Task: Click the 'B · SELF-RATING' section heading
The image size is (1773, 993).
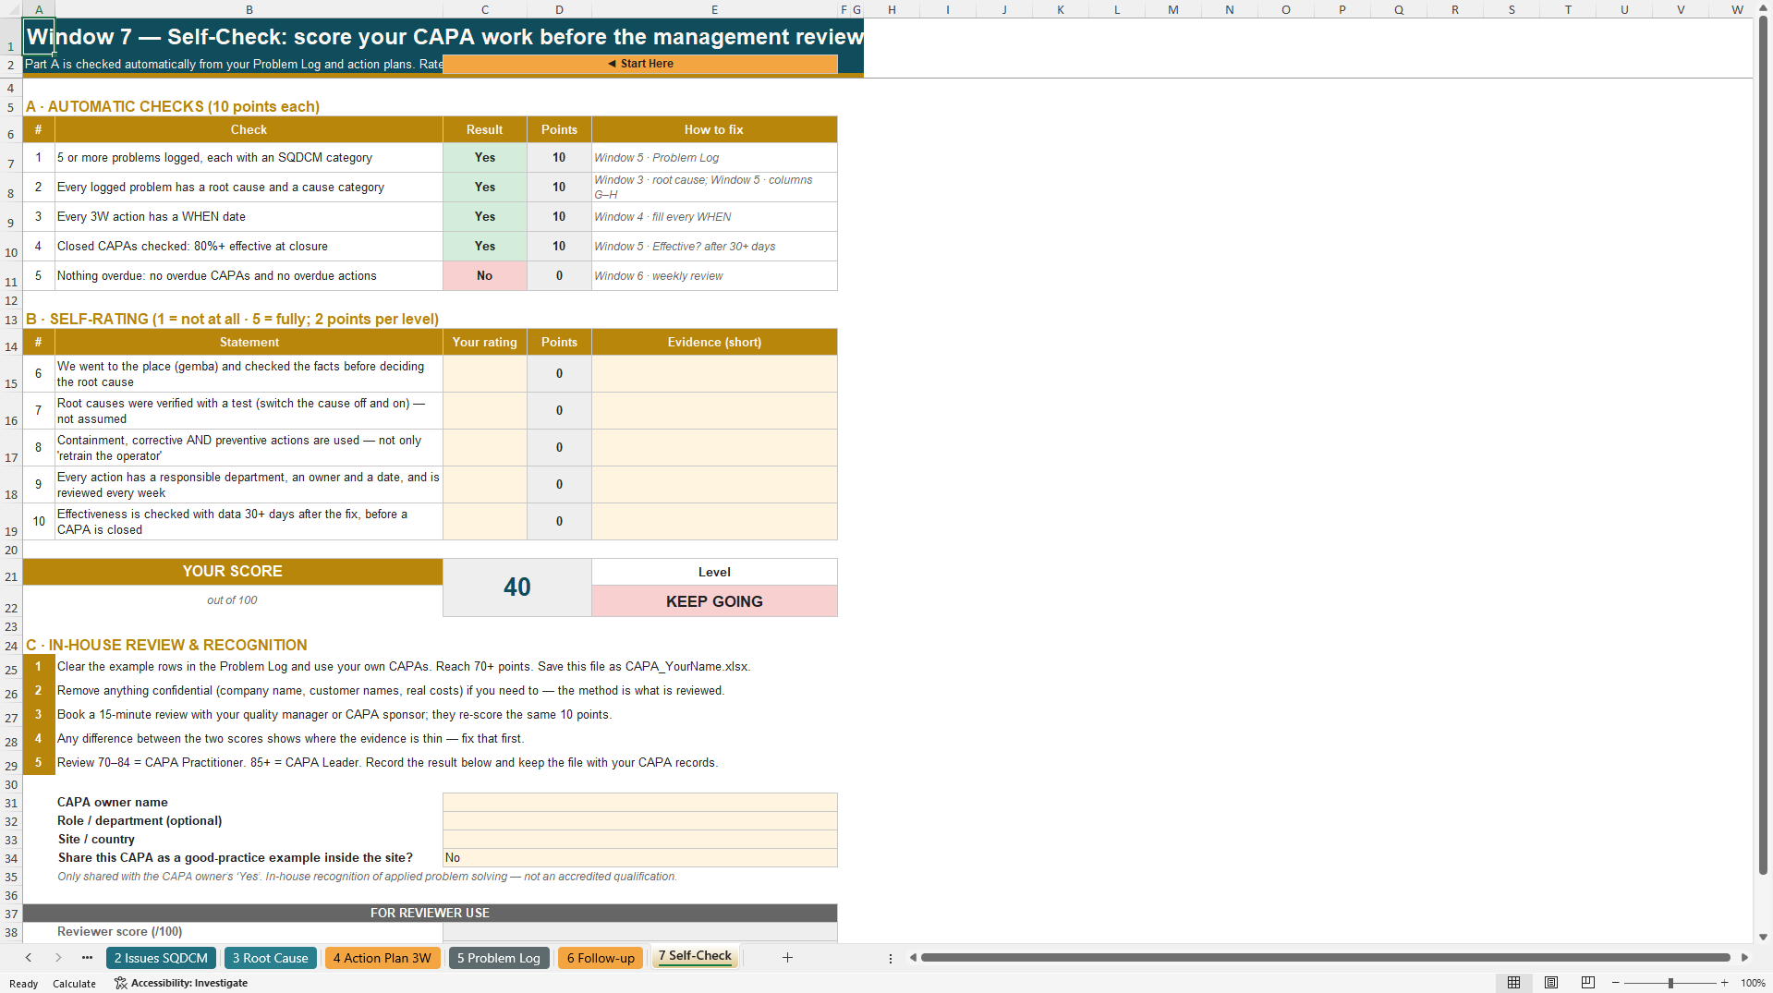Action: tap(232, 319)
